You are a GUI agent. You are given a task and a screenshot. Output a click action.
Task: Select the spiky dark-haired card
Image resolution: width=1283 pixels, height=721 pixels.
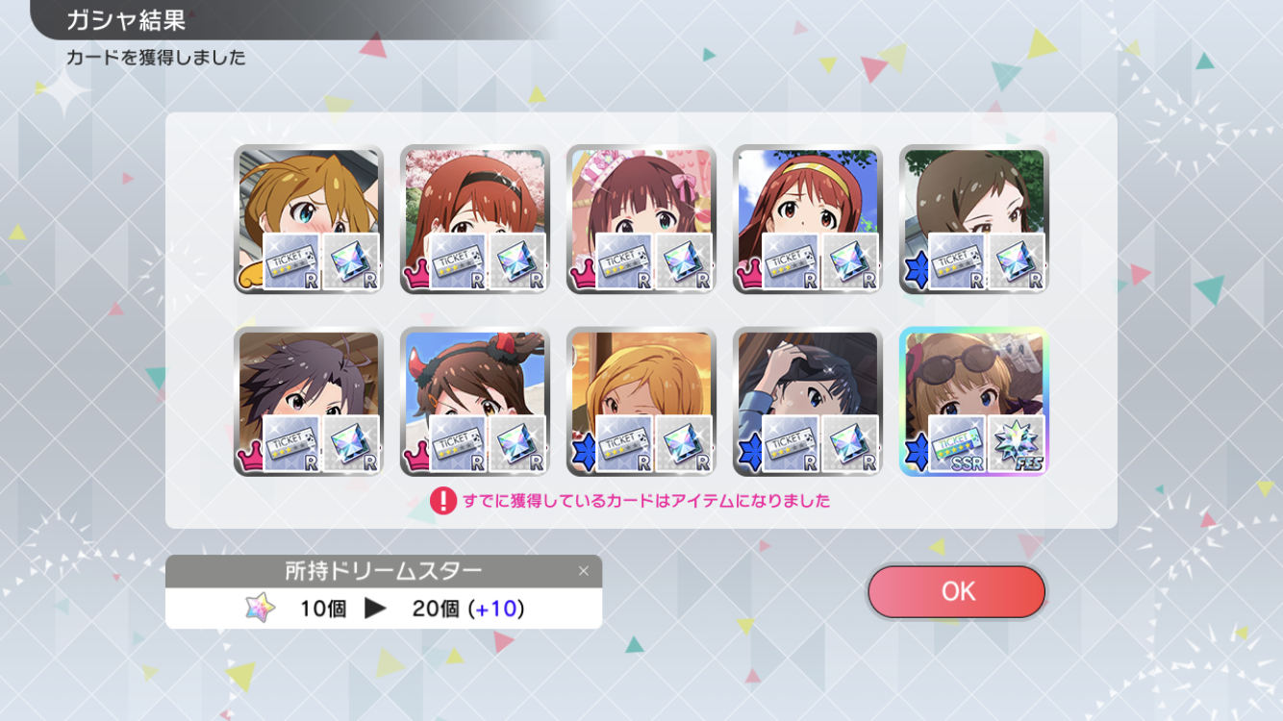[x=308, y=402]
